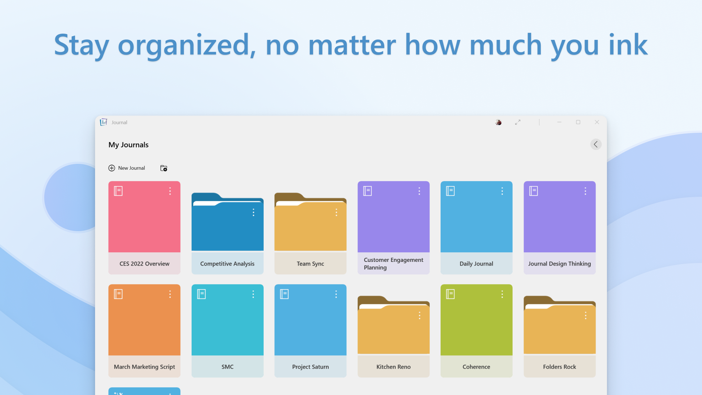Click New Journal button
702x395 pixels.
click(x=126, y=168)
